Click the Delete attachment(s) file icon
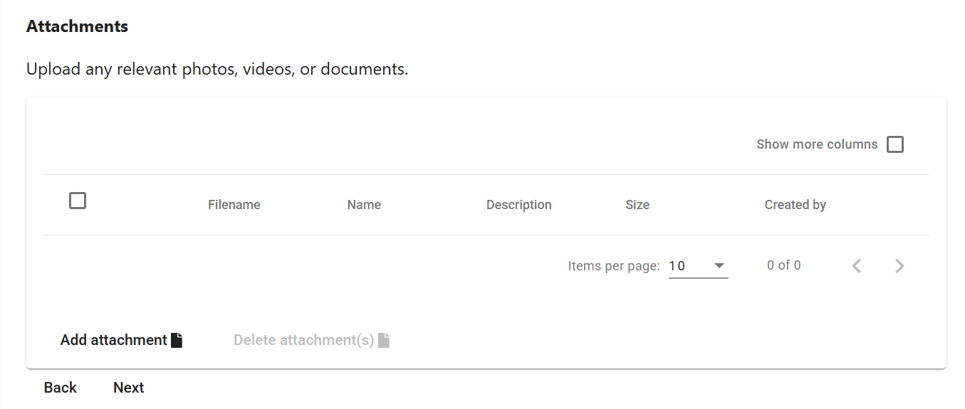 pyautogui.click(x=384, y=340)
